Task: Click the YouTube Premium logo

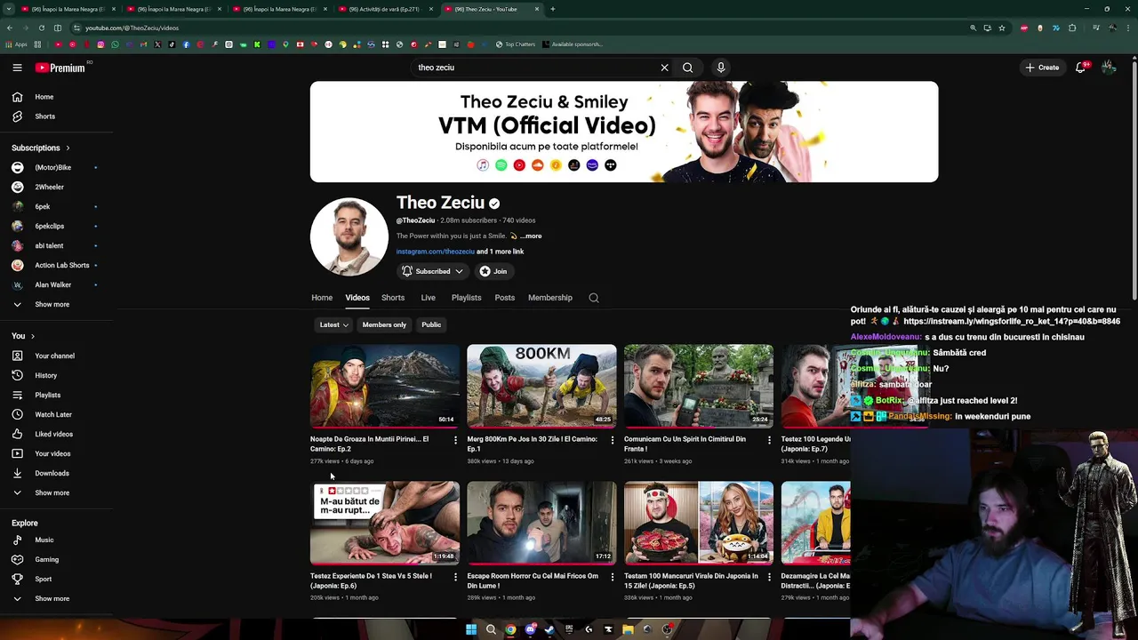Action: [60, 68]
